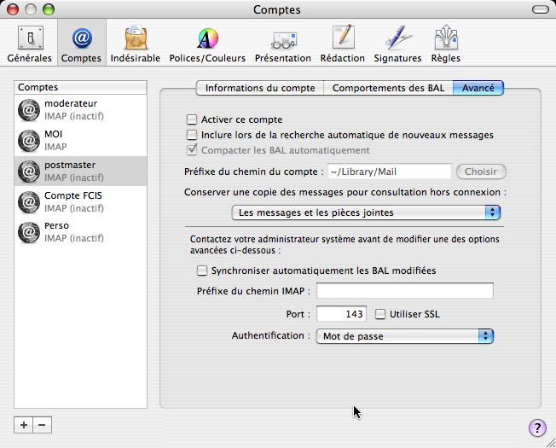The height and width of the screenshot is (448, 556).
Task: Check the Utiliser SSL checkbox
Action: pos(380,314)
